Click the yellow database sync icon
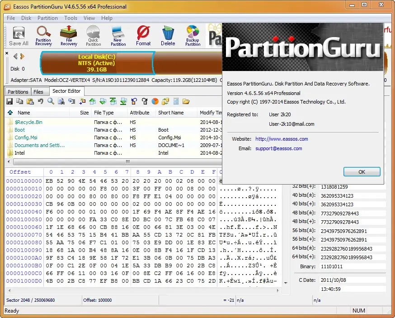The height and width of the screenshot is (318, 395). coord(165,101)
